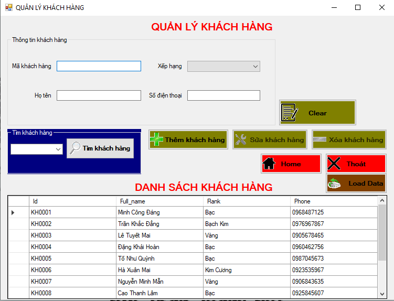Image resolution: width=394 pixels, height=301 pixels.
Task: Sort by the Phone column header
Action: point(334,201)
